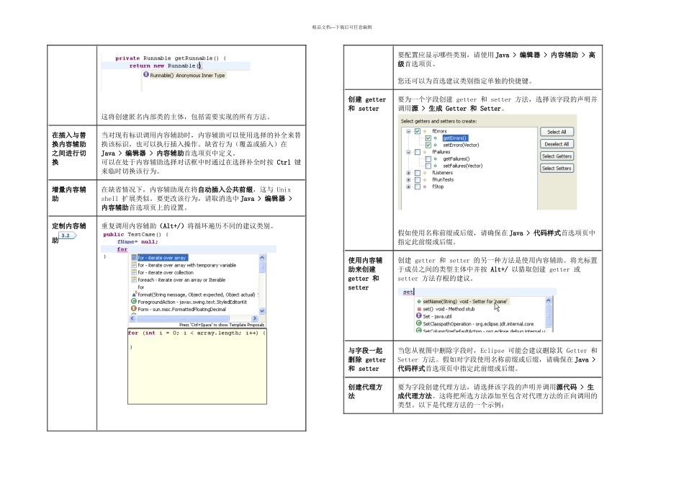
Task: Enable the fRunTests checkbox
Action: point(418,180)
